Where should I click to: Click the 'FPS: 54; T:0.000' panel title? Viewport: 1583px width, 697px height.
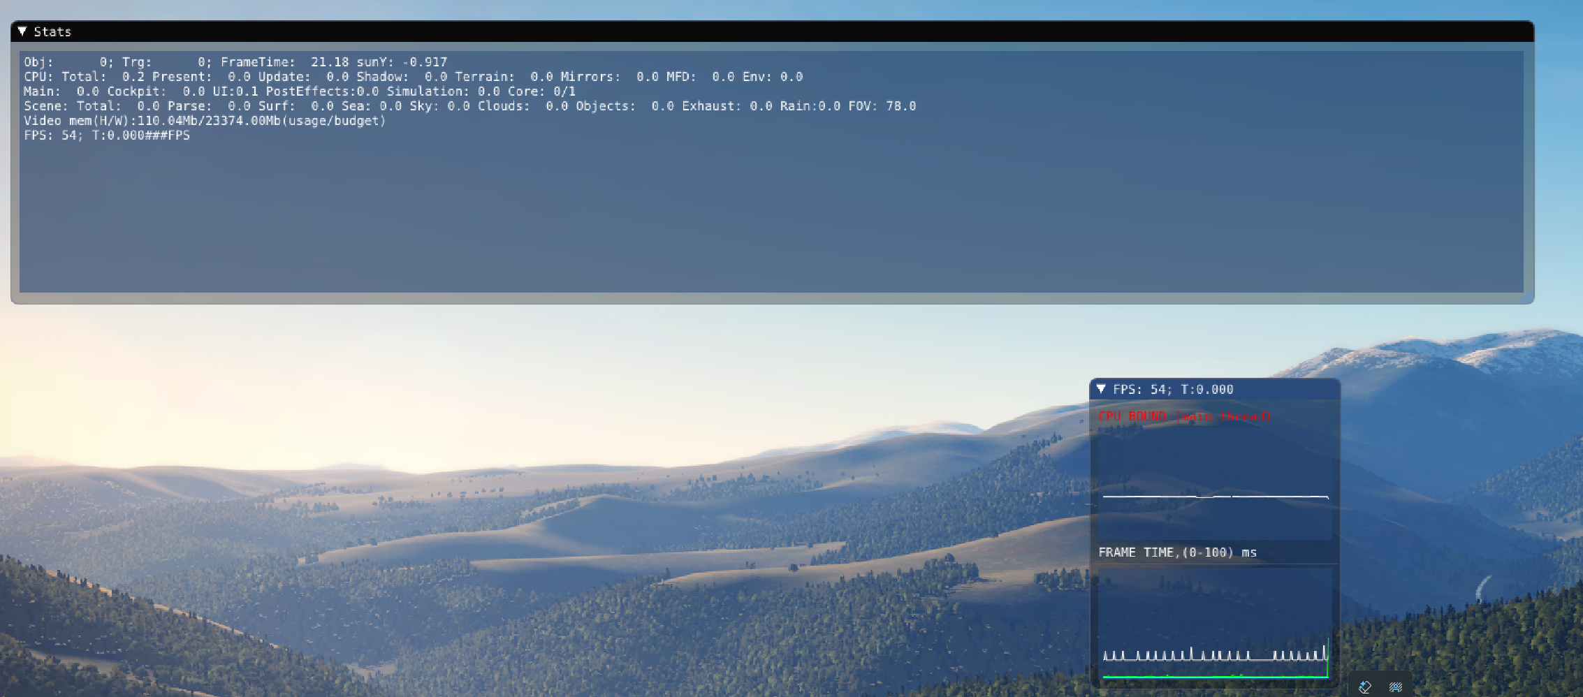(x=1173, y=389)
